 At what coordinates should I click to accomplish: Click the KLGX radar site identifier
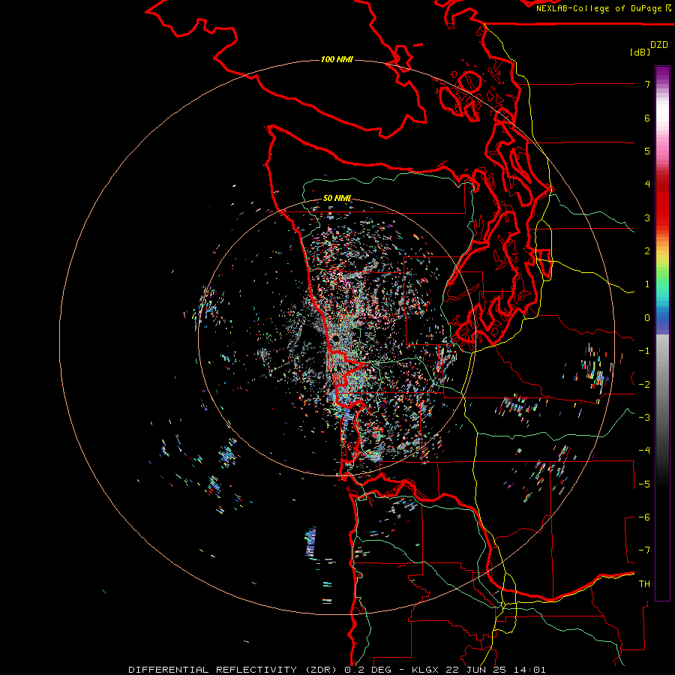click(x=425, y=670)
